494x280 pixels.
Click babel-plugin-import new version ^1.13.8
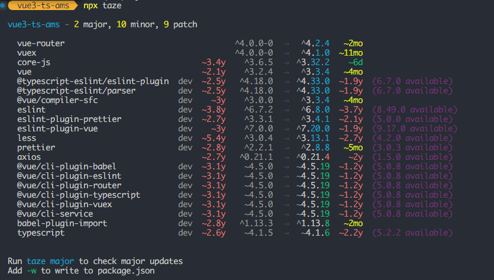point(313,223)
